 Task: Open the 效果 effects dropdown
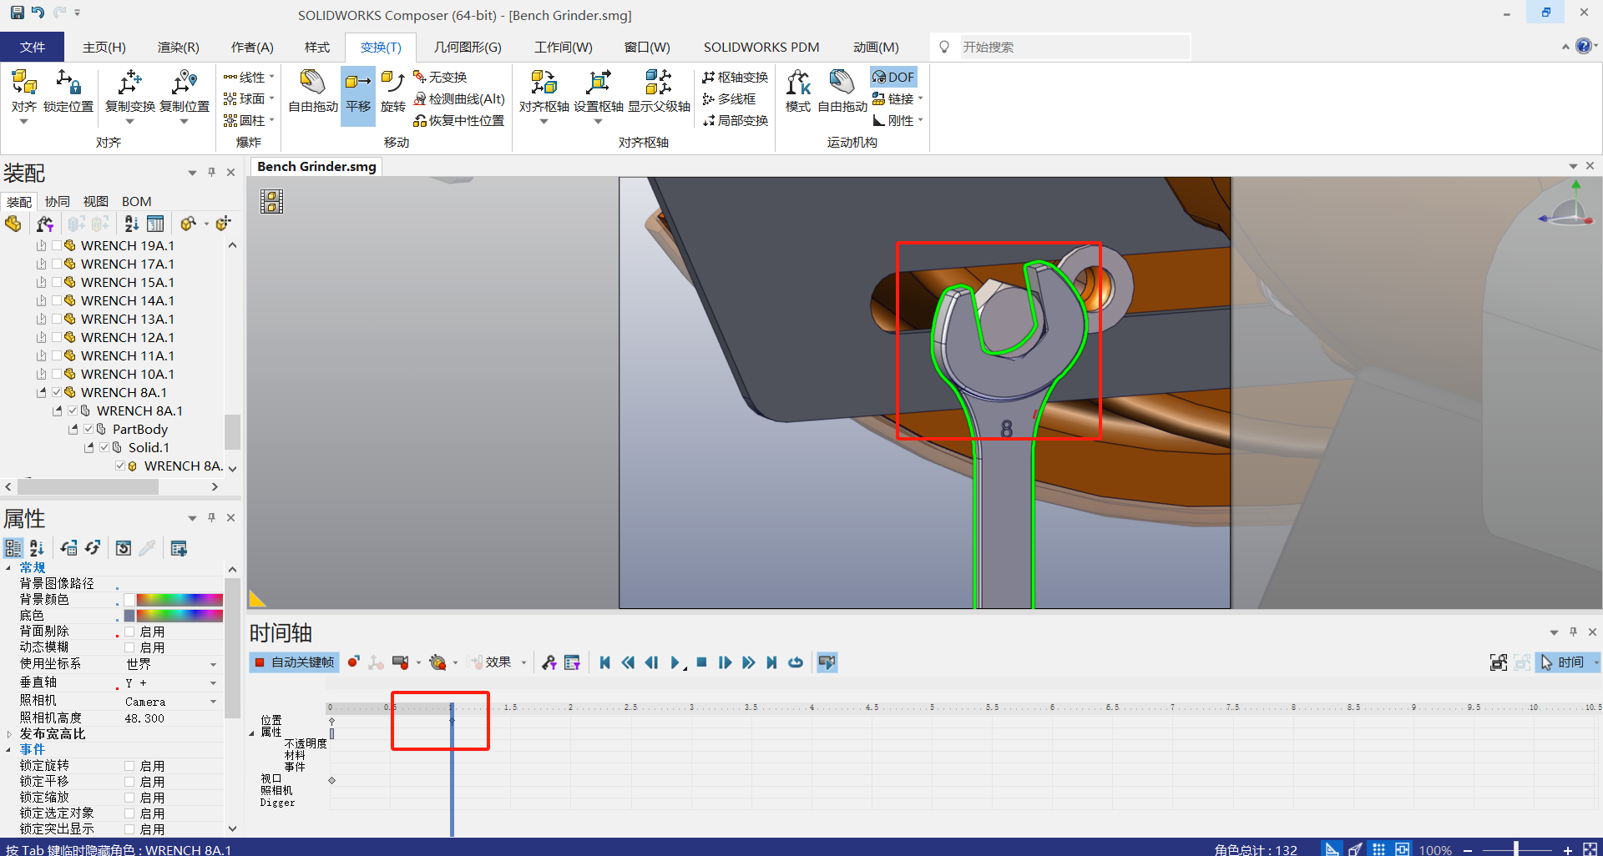[x=523, y=662]
